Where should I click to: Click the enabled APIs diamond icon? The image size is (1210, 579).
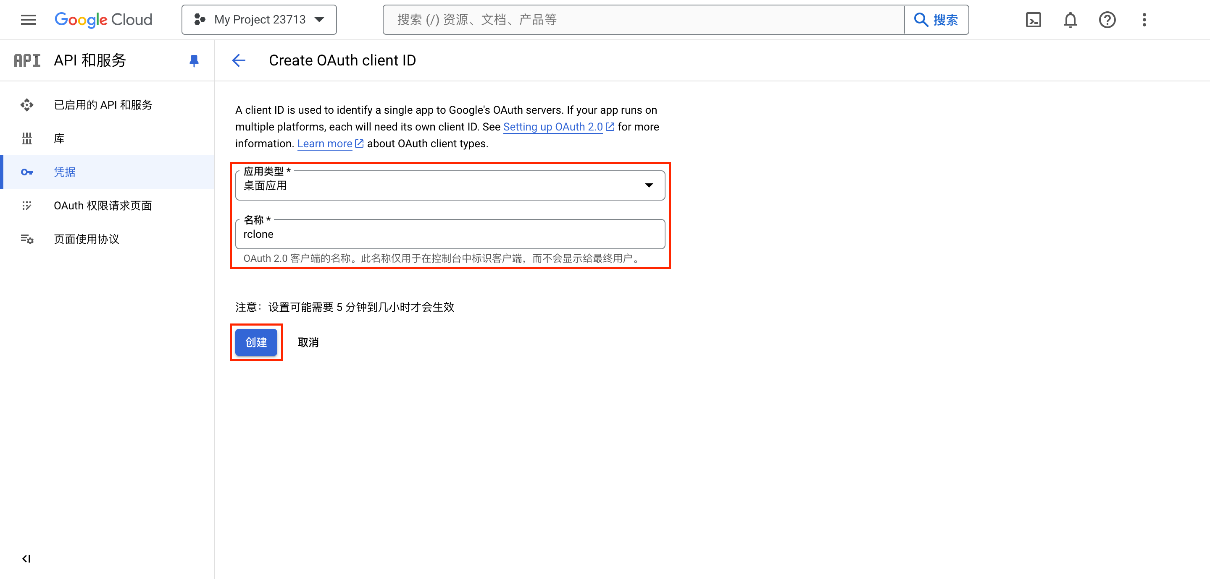click(x=27, y=104)
